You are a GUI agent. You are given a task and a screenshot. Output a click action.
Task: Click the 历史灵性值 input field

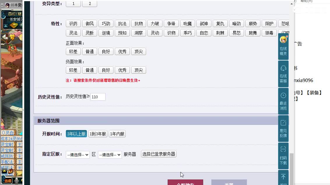pos(98,97)
